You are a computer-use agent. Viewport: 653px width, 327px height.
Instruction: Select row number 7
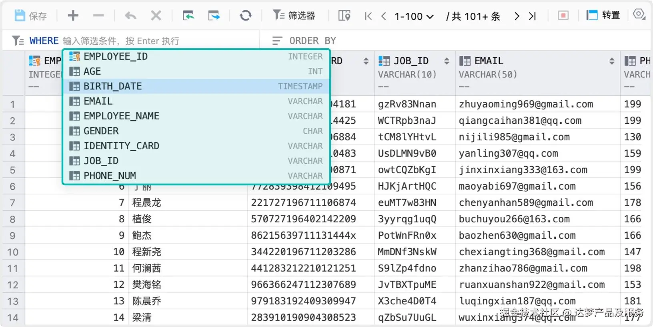(12, 203)
